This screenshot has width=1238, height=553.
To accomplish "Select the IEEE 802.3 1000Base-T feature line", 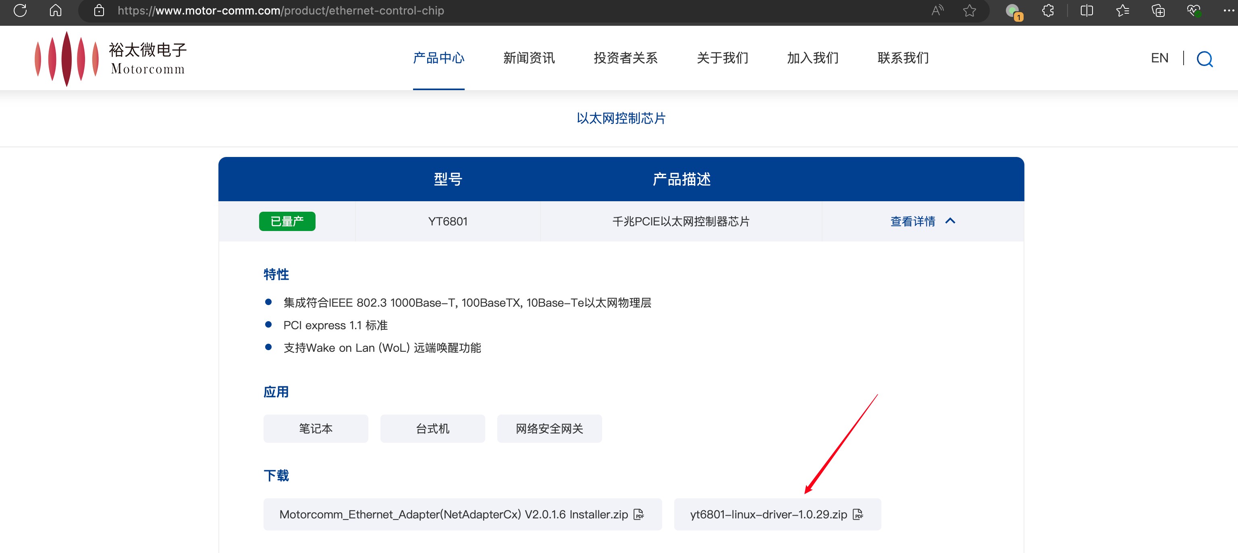I will (467, 302).
